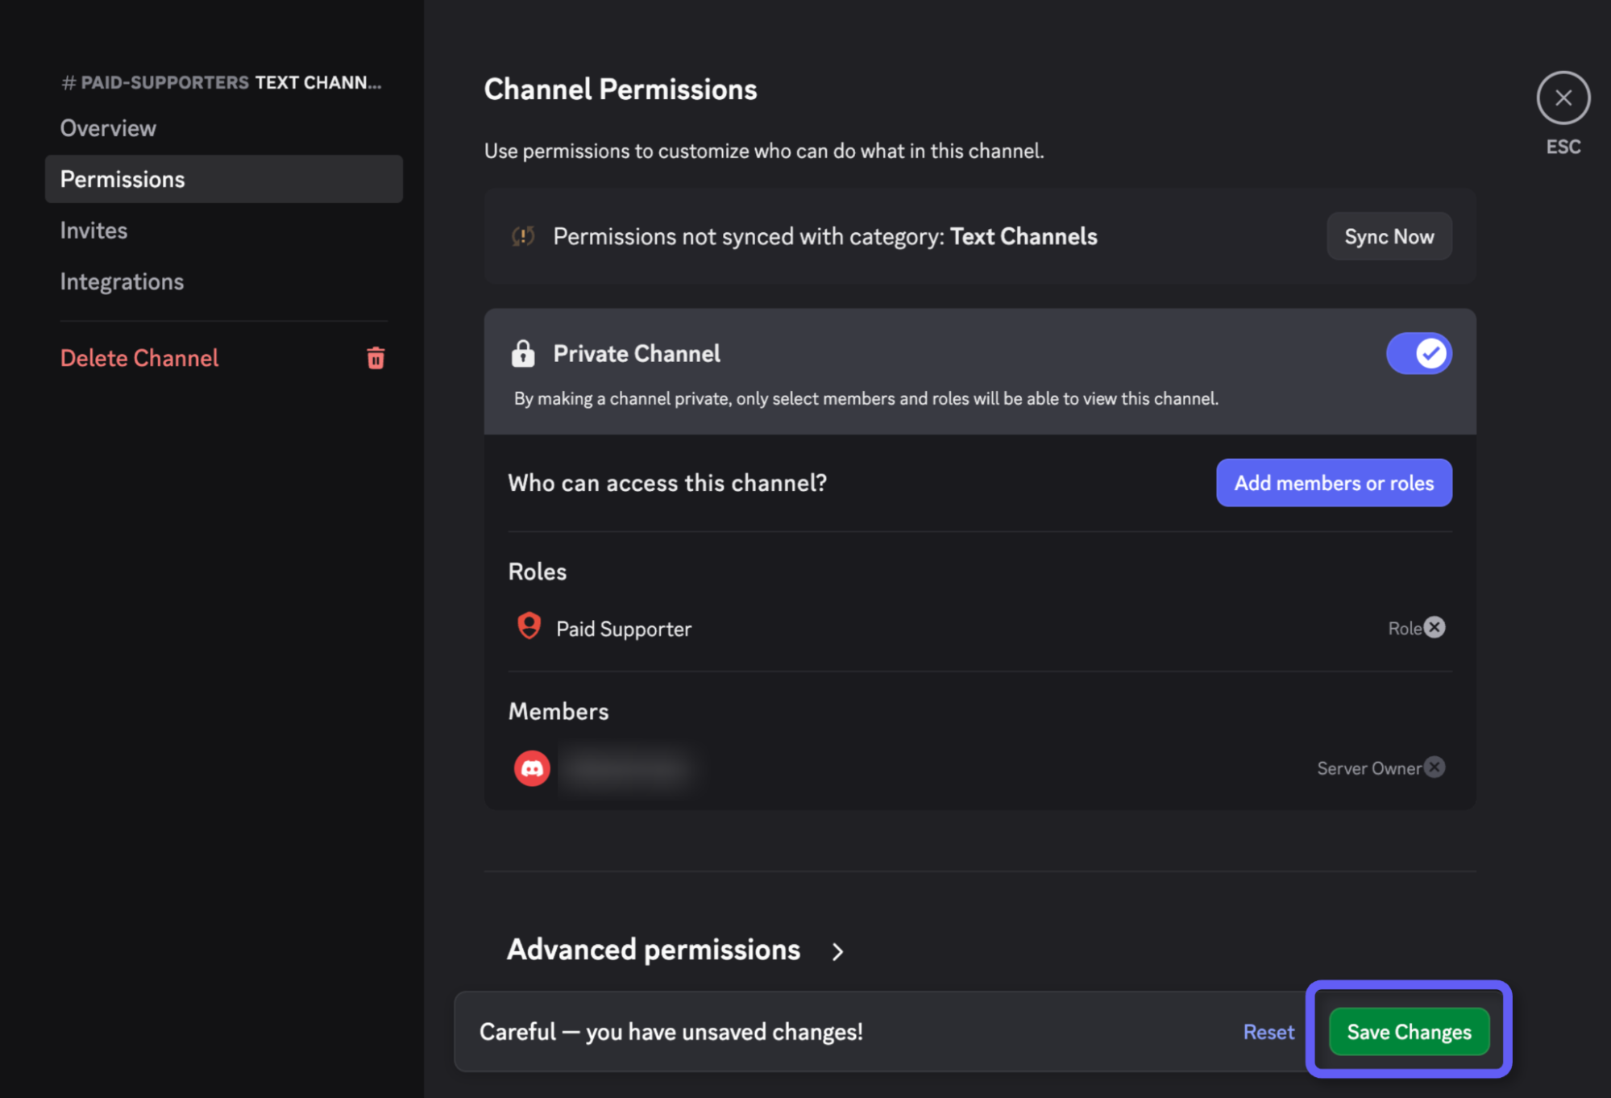Click the Reset link

pyautogui.click(x=1268, y=1032)
